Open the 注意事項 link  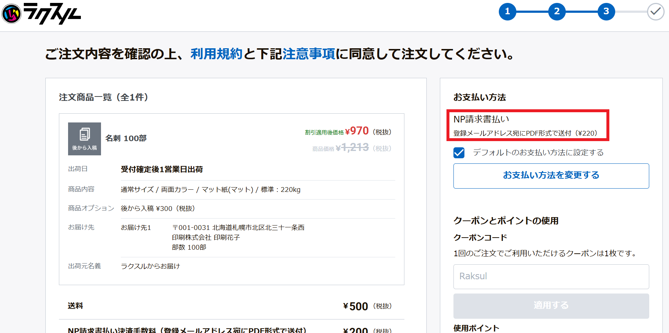click(x=309, y=54)
